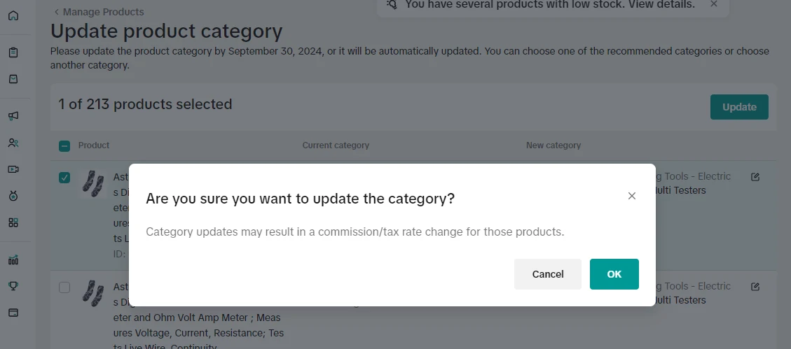Check the second product's checkbox
791x349 pixels.
[64, 287]
